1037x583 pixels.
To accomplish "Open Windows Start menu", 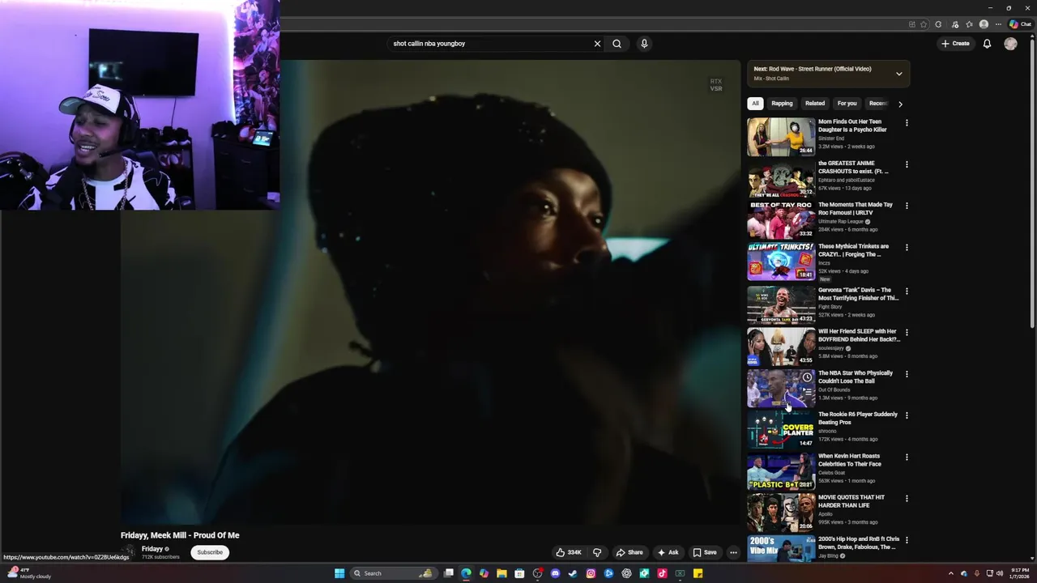I will click(339, 573).
